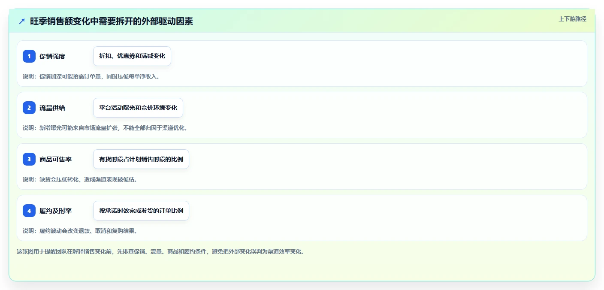Select the 有货时段占计划销售时段的比例 chip
The image size is (604, 290).
click(141, 159)
